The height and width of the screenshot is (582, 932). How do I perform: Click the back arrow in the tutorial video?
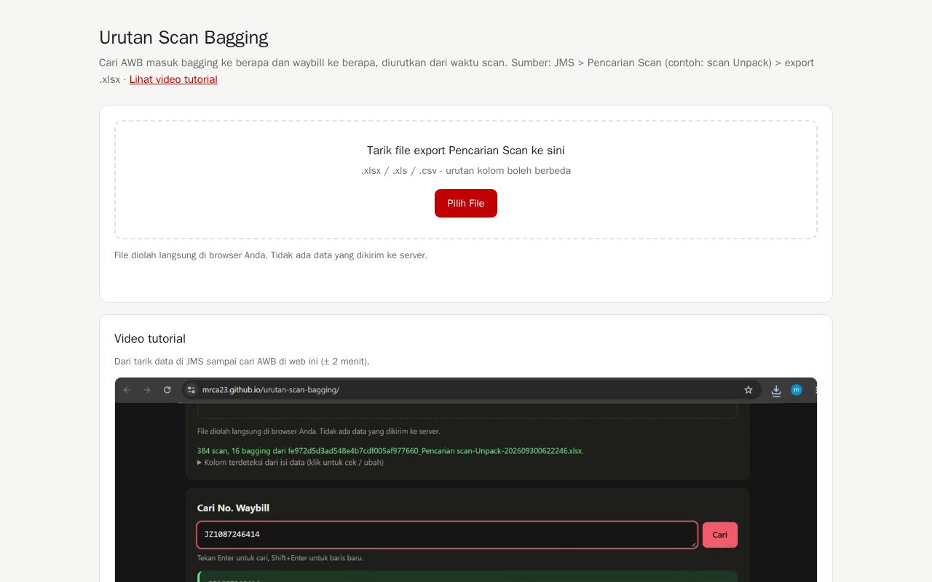(127, 390)
